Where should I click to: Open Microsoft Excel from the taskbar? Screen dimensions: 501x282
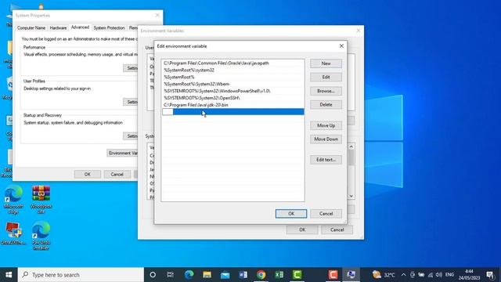279,275
